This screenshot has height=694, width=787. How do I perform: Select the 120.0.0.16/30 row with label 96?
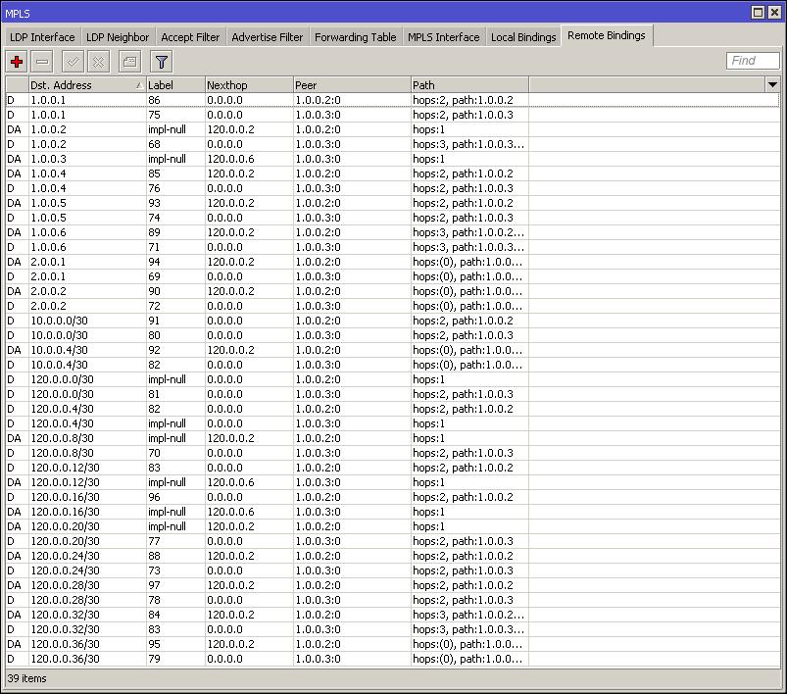tap(392, 497)
